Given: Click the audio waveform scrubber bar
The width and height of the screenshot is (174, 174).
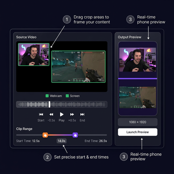Looking at the screenshot, I should pos(62,104).
